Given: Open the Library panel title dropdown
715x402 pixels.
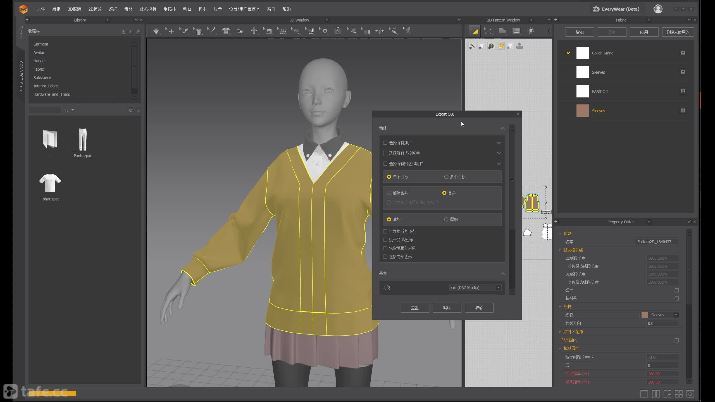Looking at the screenshot, I should pyautogui.click(x=108, y=20).
